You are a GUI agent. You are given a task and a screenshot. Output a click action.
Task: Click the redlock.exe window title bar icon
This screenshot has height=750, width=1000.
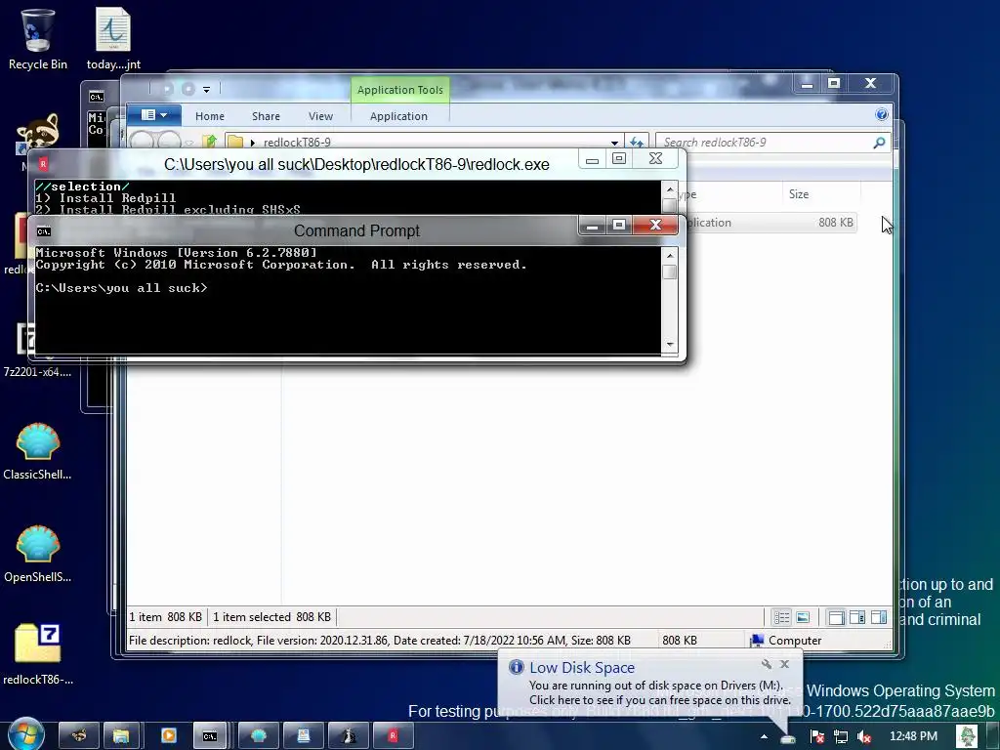click(43, 164)
